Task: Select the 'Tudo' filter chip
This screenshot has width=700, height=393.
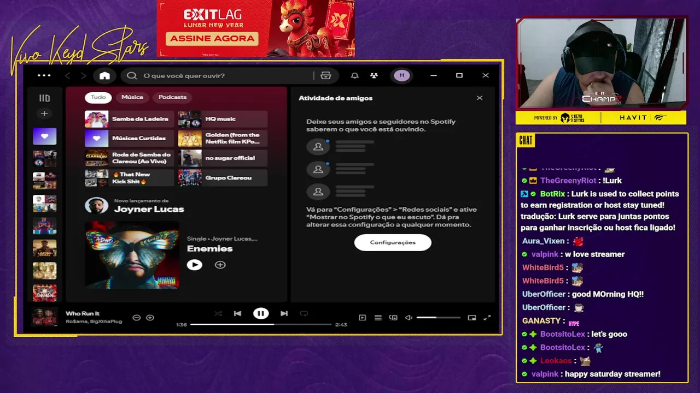Action: click(98, 97)
